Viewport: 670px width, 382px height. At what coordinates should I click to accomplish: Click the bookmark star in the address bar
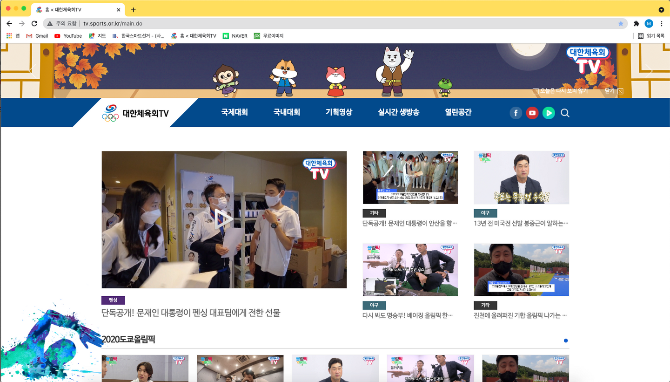621,23
